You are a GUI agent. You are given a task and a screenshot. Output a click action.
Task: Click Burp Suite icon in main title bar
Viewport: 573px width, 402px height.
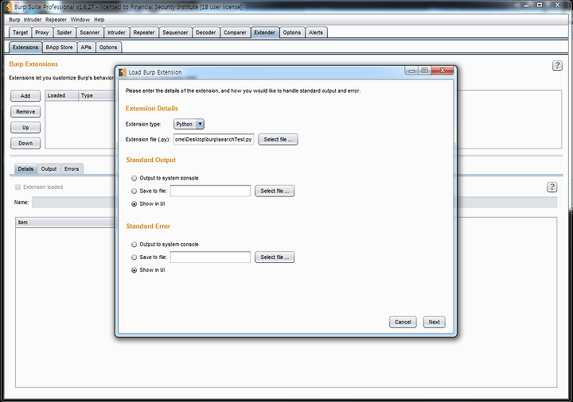tap(9, 6)
